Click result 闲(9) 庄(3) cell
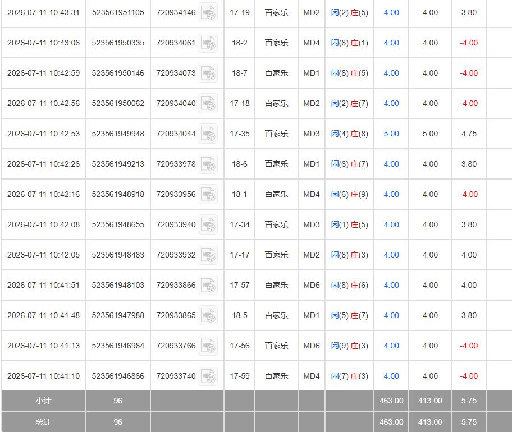This screenshot has height=432, width=512. click(349, 346)
